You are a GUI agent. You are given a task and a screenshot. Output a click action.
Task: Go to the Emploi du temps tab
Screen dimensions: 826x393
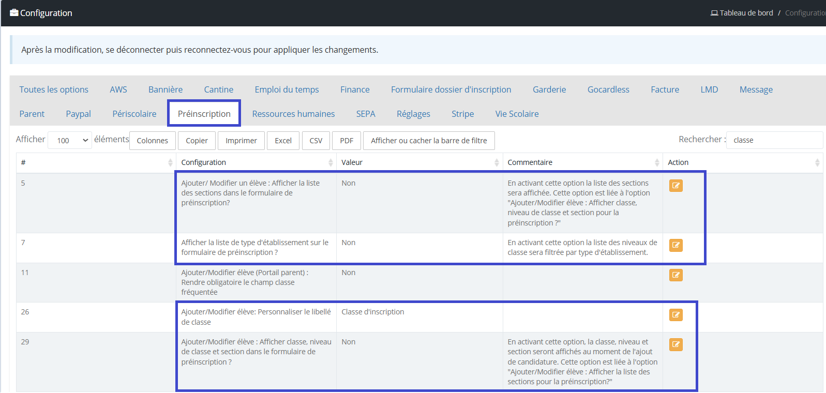[x=287, y=89]
